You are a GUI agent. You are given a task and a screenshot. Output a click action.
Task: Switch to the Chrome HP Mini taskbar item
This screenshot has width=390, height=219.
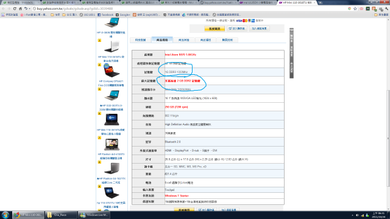28,215
